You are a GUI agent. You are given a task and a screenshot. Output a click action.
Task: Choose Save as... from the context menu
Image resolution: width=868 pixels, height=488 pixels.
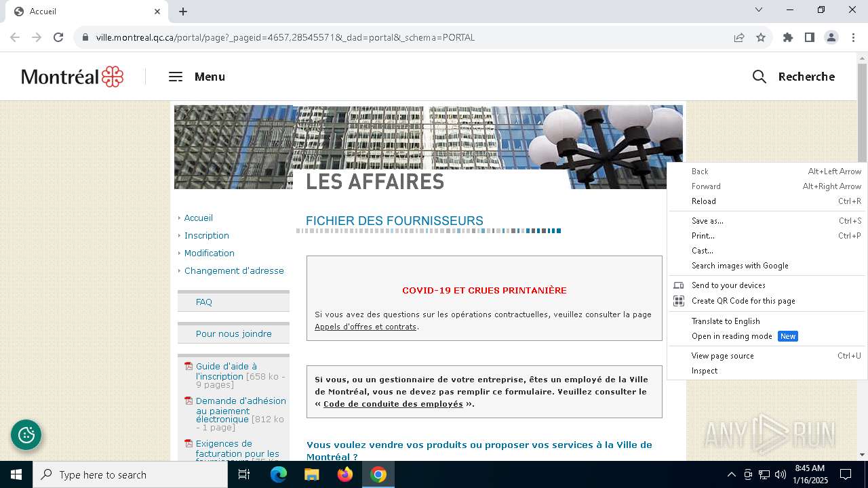[767, 221]
